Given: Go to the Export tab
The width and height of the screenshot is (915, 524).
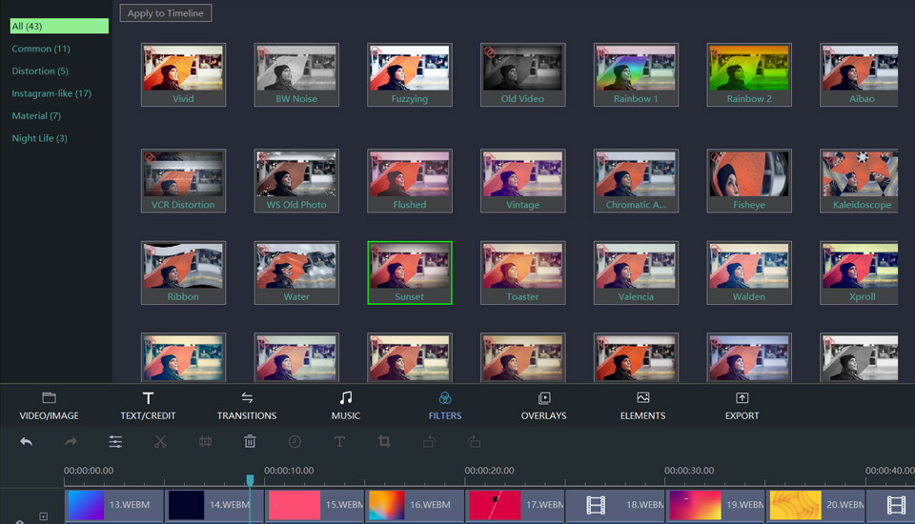Looking at the screenshot, I should point(742,405).
